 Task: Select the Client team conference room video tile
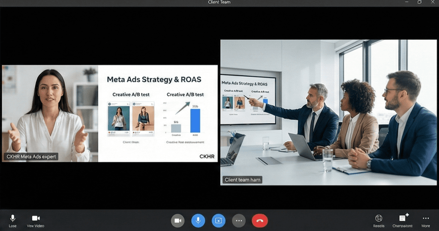(328, 113)
